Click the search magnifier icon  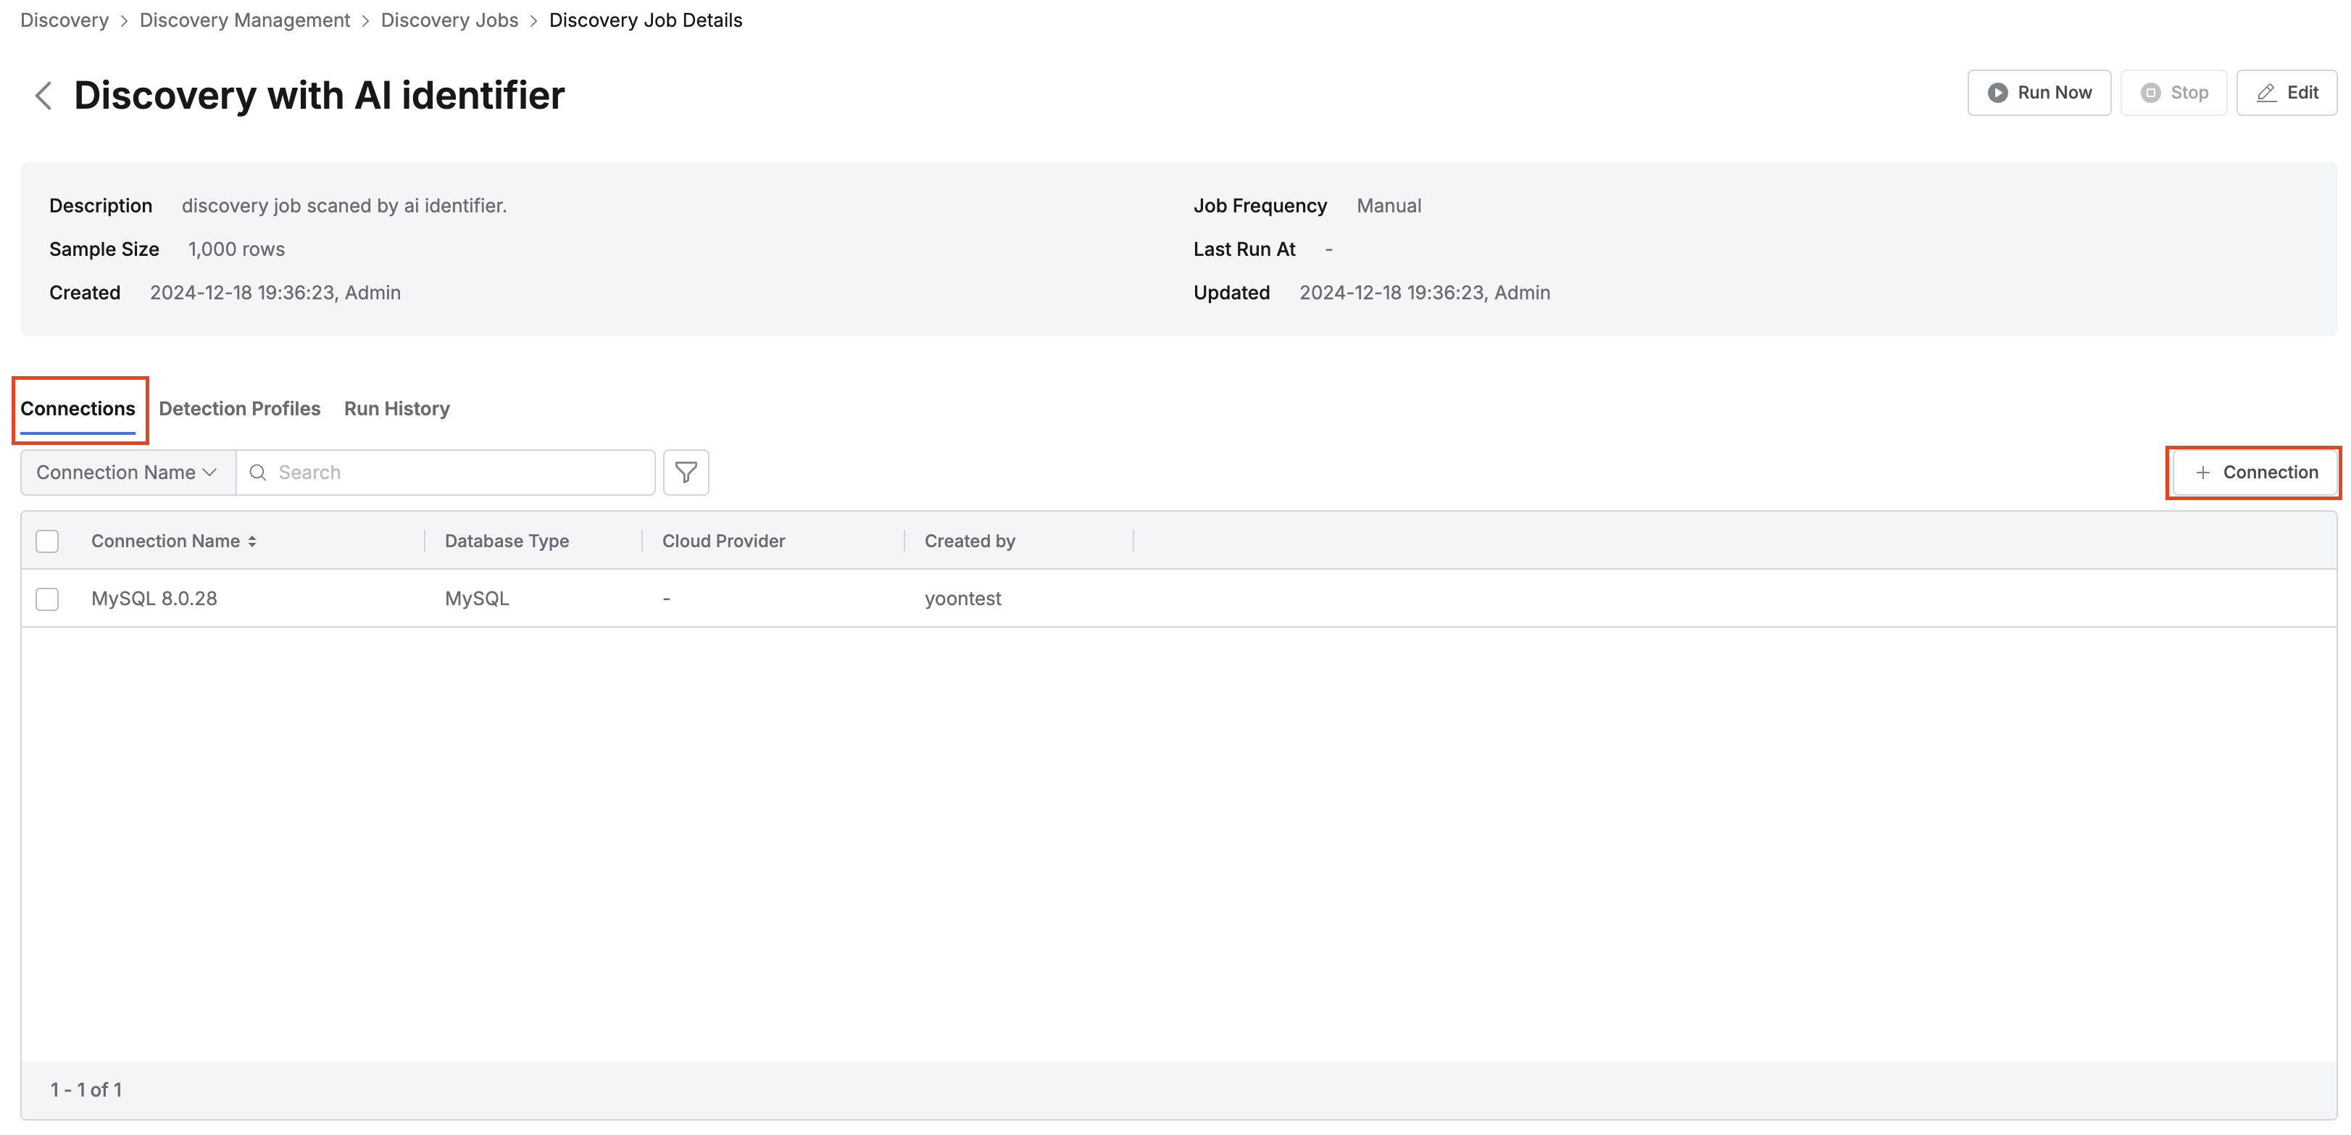(258, 472)
